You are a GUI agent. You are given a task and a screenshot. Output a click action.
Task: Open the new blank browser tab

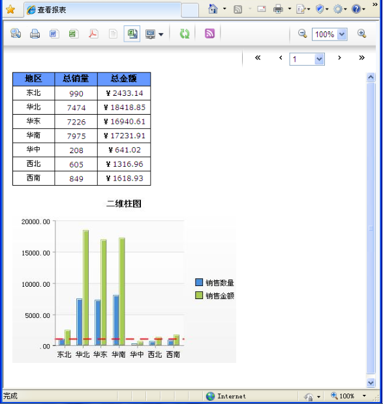click(x=190, y=10)
